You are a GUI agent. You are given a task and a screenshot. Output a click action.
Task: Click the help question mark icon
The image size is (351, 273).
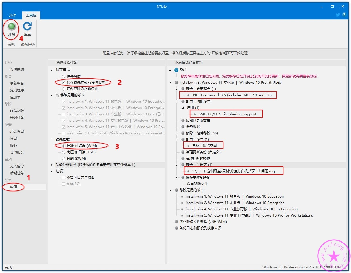coord(344,15)
